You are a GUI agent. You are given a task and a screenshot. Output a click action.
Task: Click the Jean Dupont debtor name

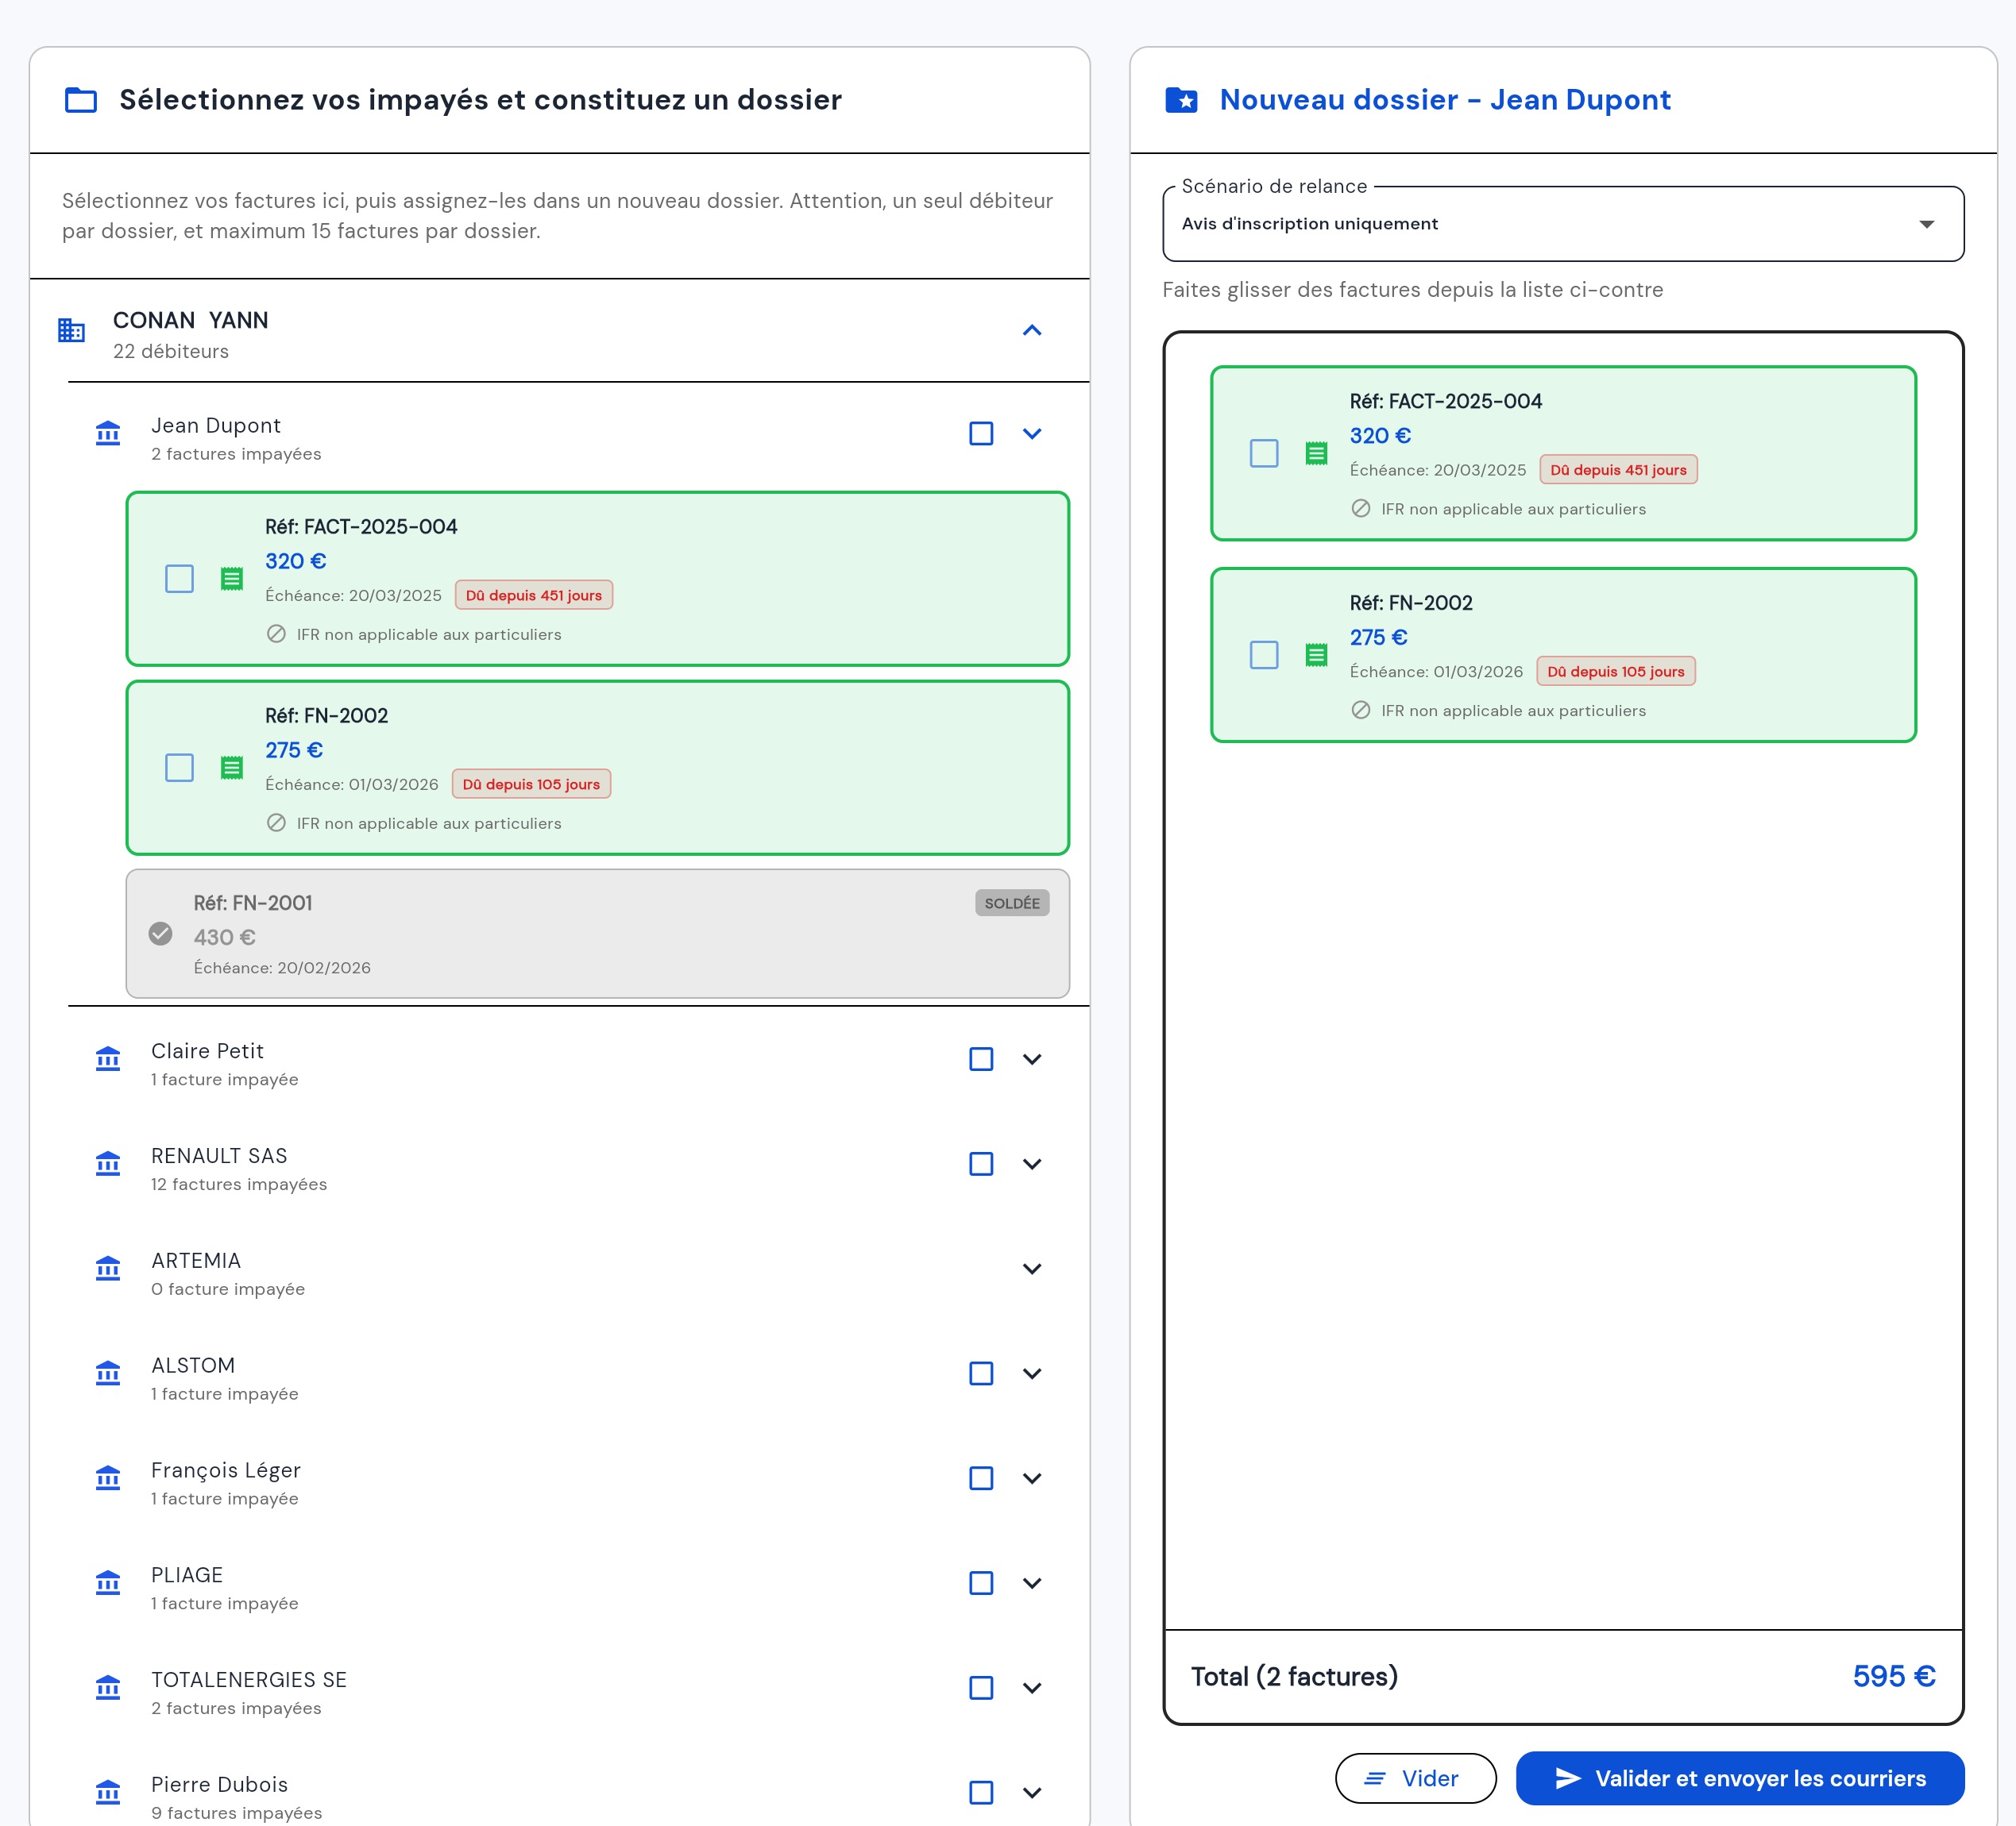[x=216, y=426]
